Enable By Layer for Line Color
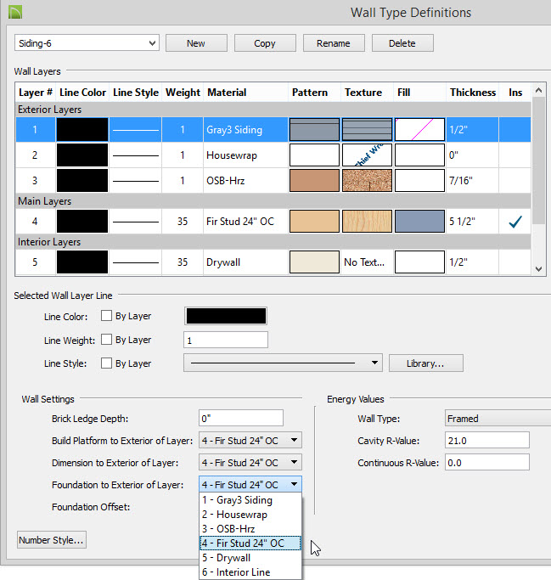551x580 pixels. coord(106,316)
